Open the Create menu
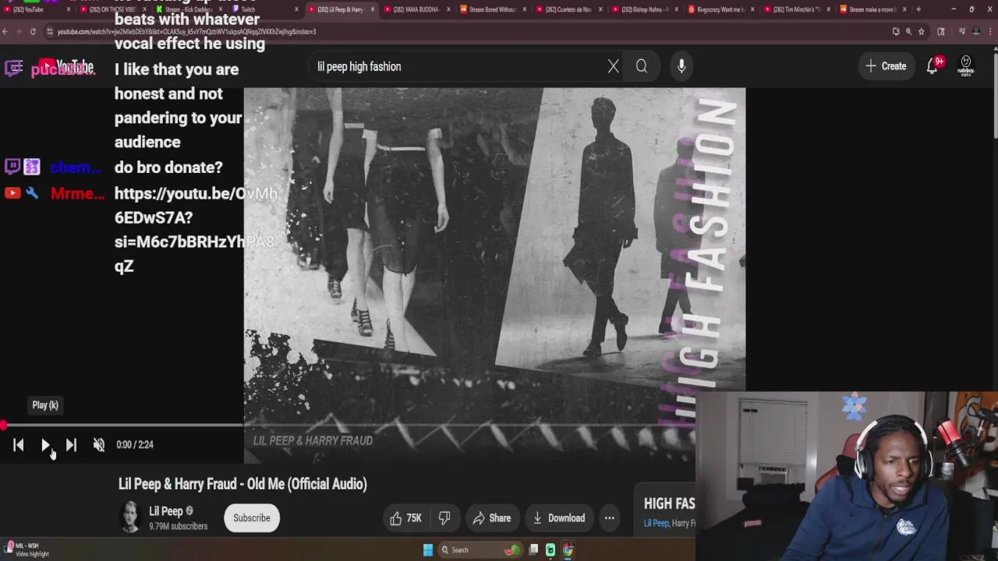The height and width of the screenshot is (561, 998). (x=886, y=66)
